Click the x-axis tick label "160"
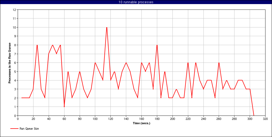 coord(141,119)
